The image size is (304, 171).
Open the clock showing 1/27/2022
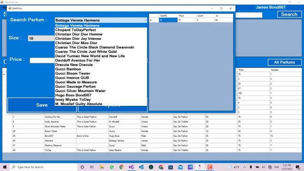(287, 167)
